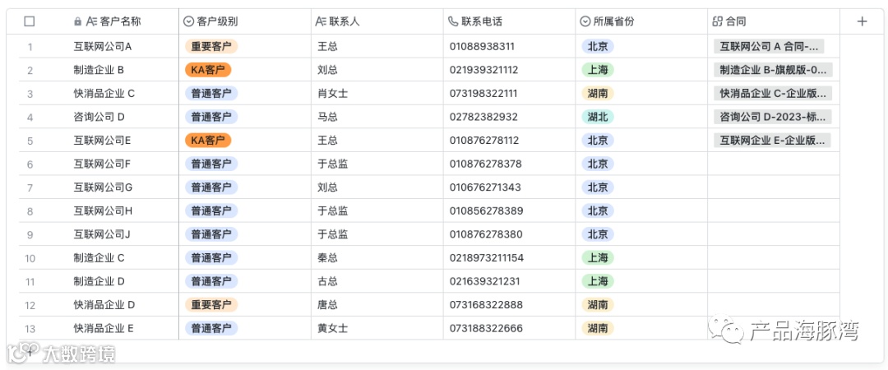Image resolution: width=888 pixels, height=370 pixels.
Task: Tick the select-all checkbox in header
Action: tap(30, 21)
